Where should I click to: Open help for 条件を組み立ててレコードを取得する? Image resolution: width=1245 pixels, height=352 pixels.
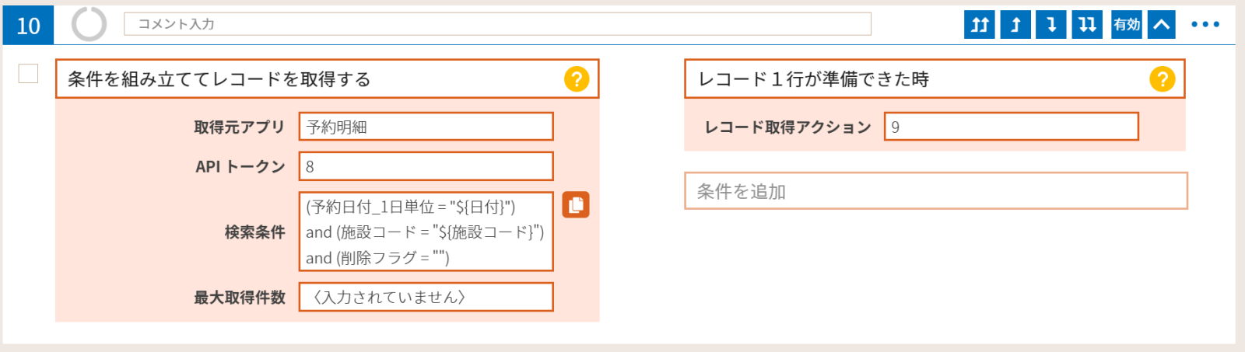point(577,79)
